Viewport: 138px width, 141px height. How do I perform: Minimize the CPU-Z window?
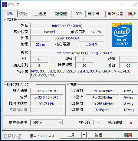point(108,5)
